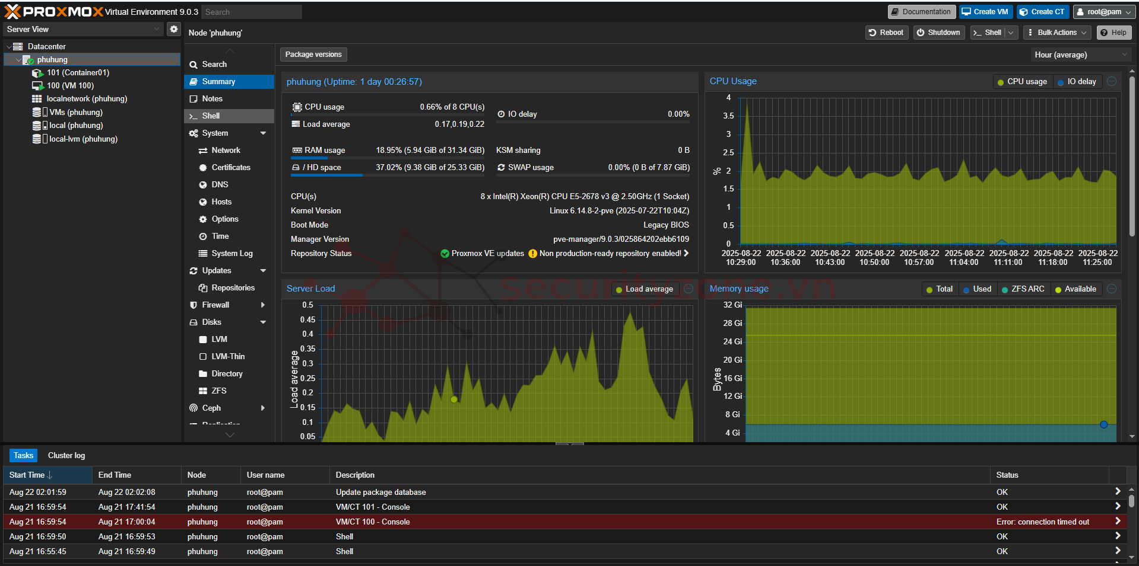Show more menu items via down arrow
This screenshot has width=1139, height=566.
tap(230, 435)
